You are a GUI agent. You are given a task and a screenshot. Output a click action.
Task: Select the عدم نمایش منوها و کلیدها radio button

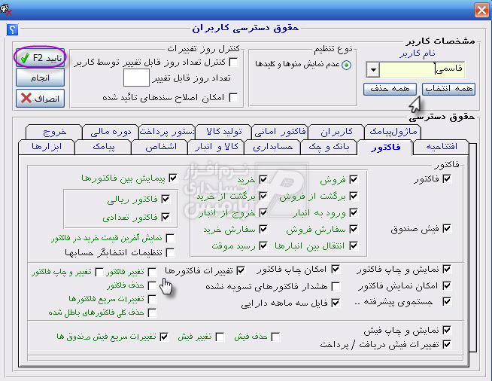click(x=346, y=65)
